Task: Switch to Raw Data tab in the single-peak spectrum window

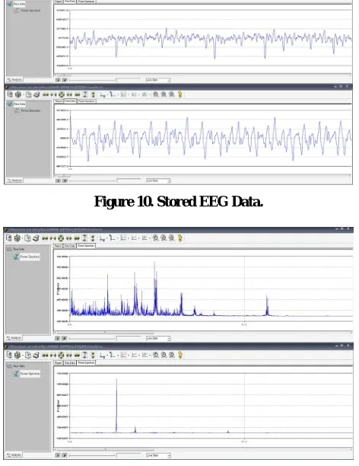Action: (x=70, y=362)
